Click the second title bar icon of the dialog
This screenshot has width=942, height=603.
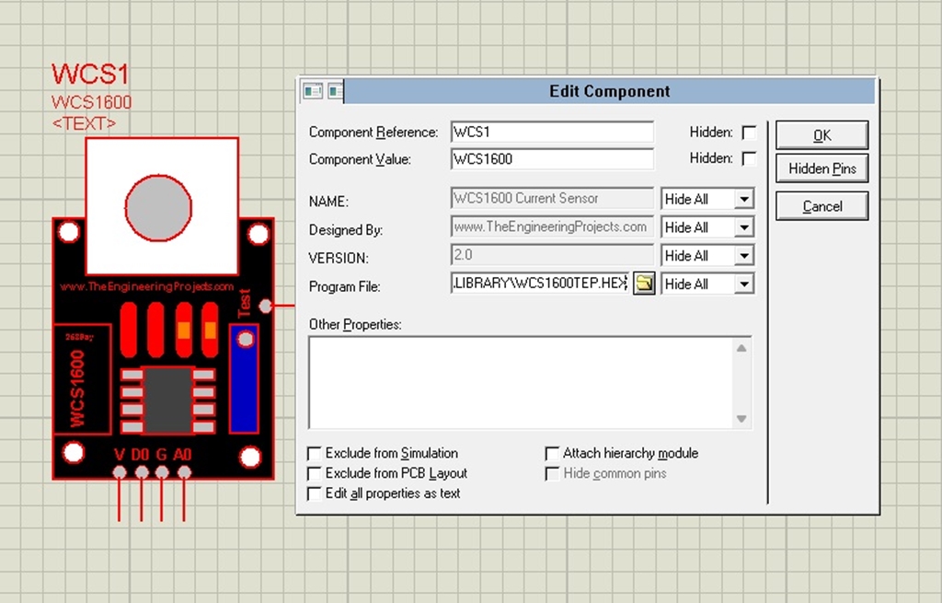335,90
